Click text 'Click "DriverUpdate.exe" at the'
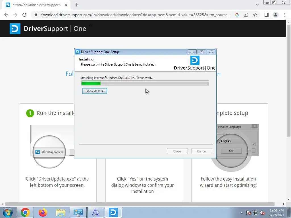Viewport: 291px width, 218px height. coord(57,179)
